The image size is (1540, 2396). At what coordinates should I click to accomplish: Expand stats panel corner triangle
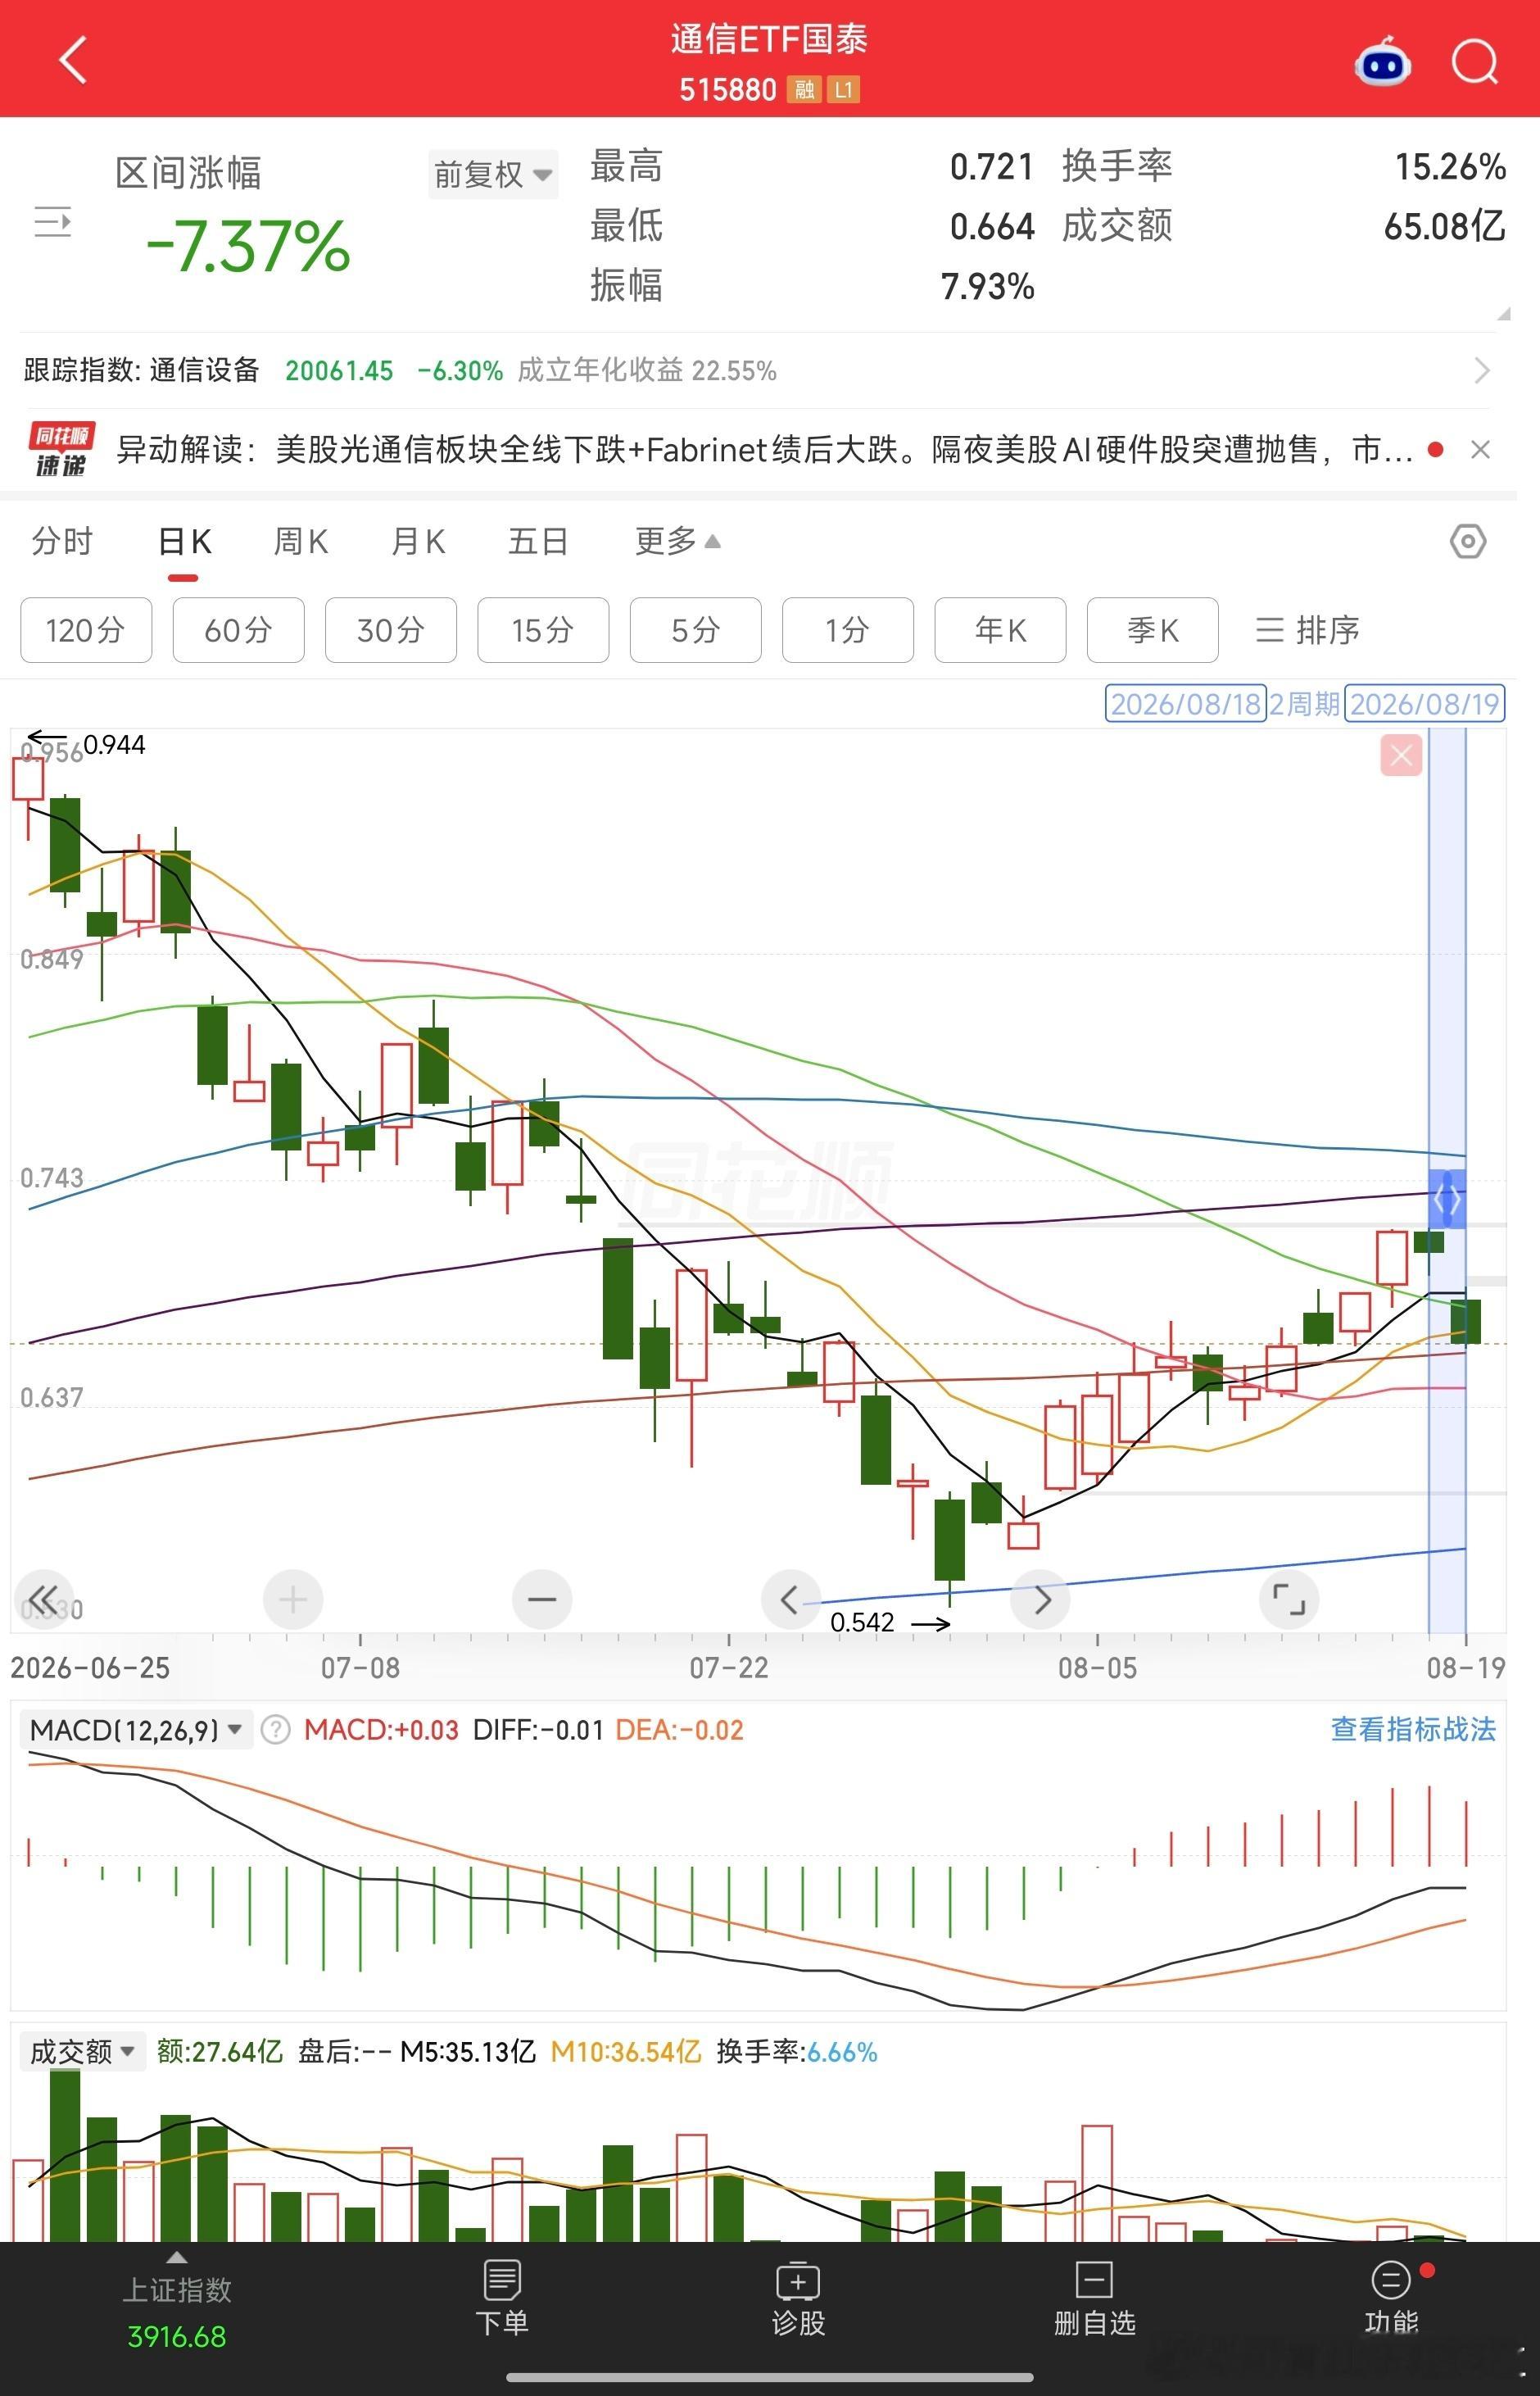tap(1503, 314)
